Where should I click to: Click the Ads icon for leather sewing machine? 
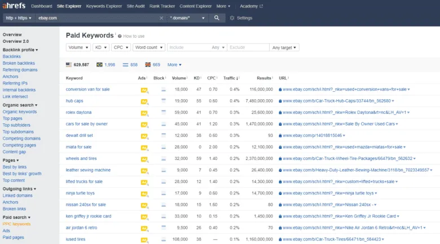[x=144, y=171]
